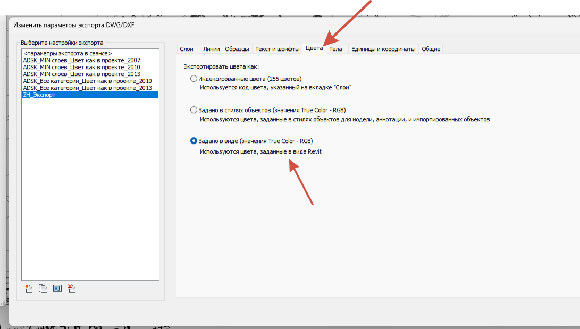
Task: Select the 'ZH_Экспорт' export setup
Action: [90, 95]
